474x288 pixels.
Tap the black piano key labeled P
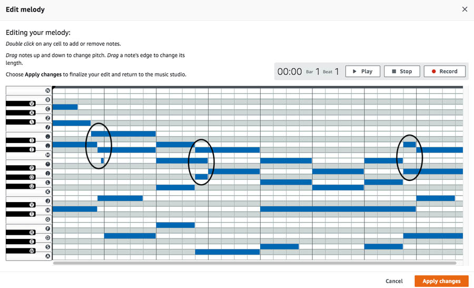[x=21, y=168]
